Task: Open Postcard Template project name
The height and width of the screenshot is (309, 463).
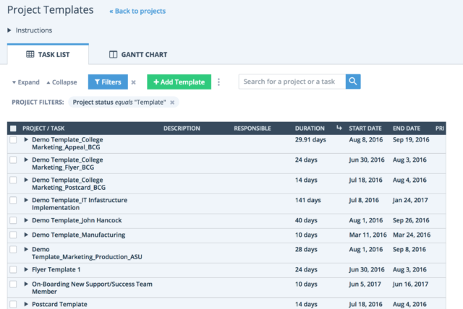Action: 59,304
